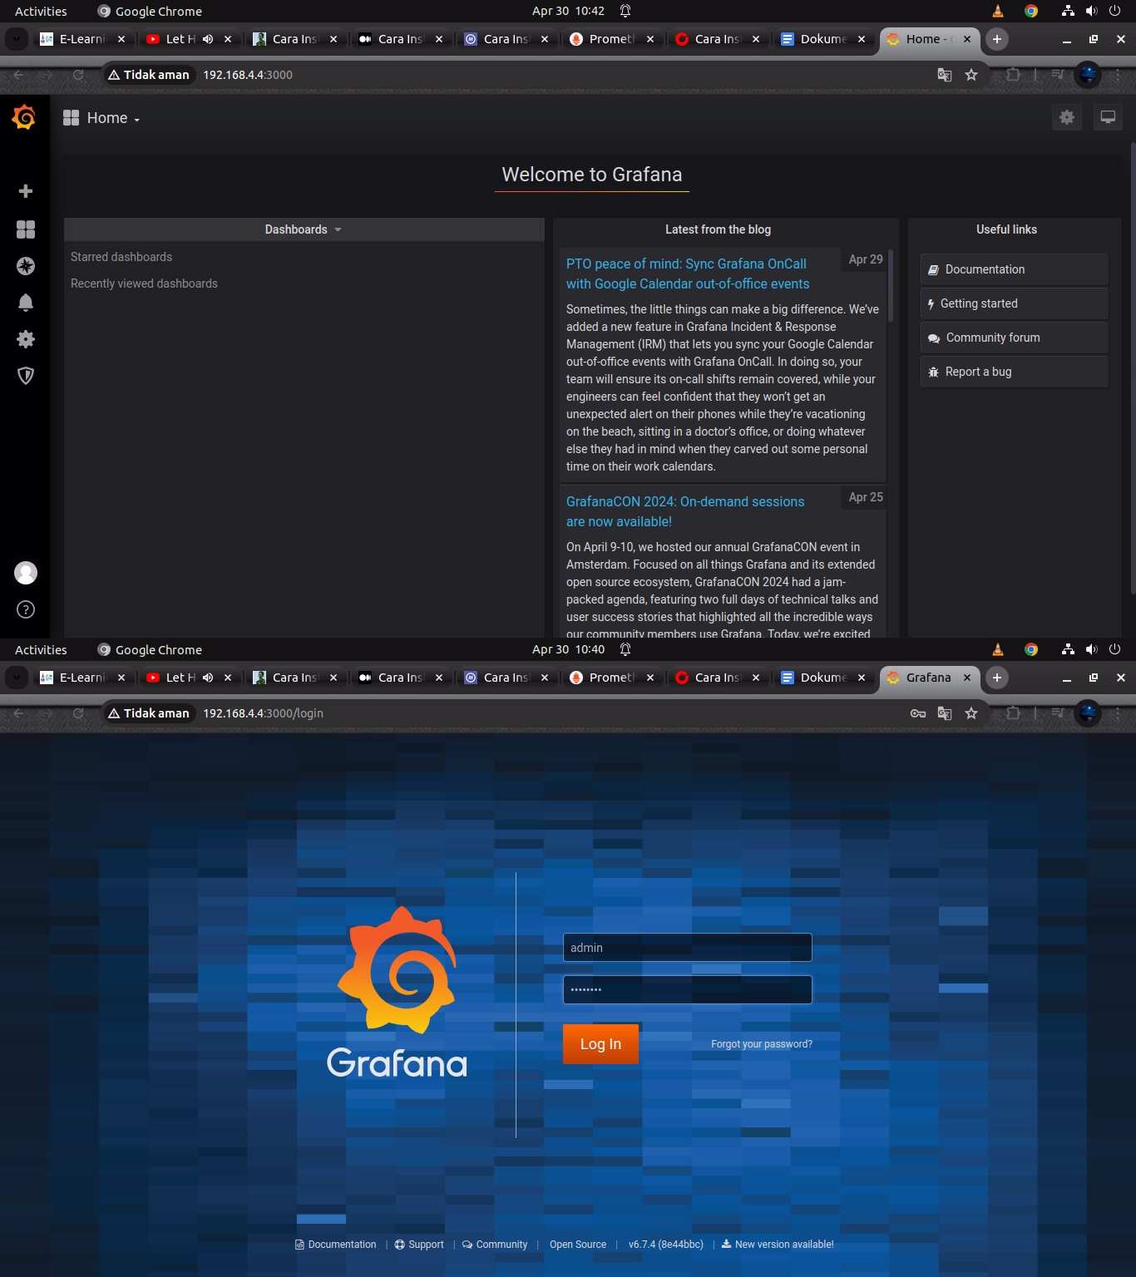Open Explore compass icon in Grafana sidebar

26,266
